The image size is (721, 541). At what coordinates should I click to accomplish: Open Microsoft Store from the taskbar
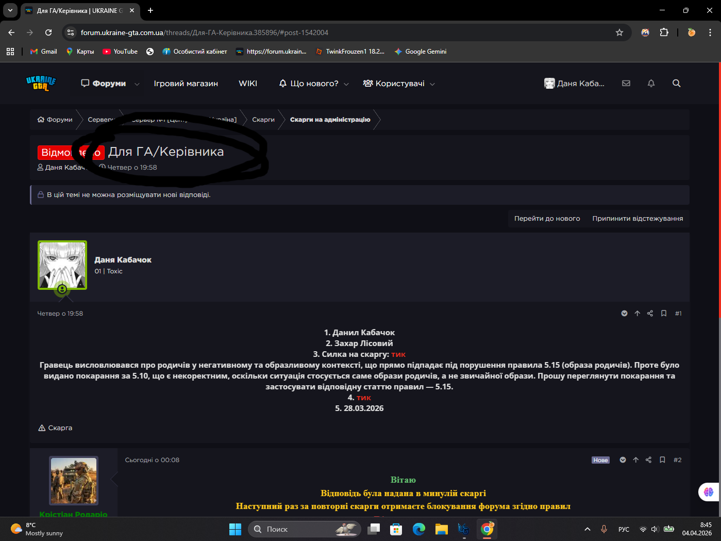396,529
